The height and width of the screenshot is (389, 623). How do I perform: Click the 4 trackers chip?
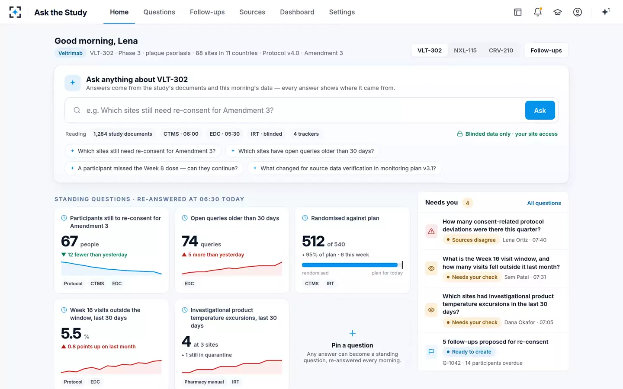[306, 134]
